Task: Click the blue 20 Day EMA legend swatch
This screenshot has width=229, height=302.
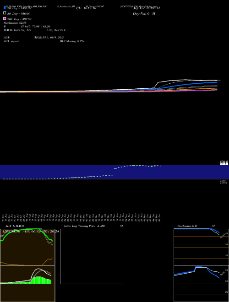Action: coord(5,7)
